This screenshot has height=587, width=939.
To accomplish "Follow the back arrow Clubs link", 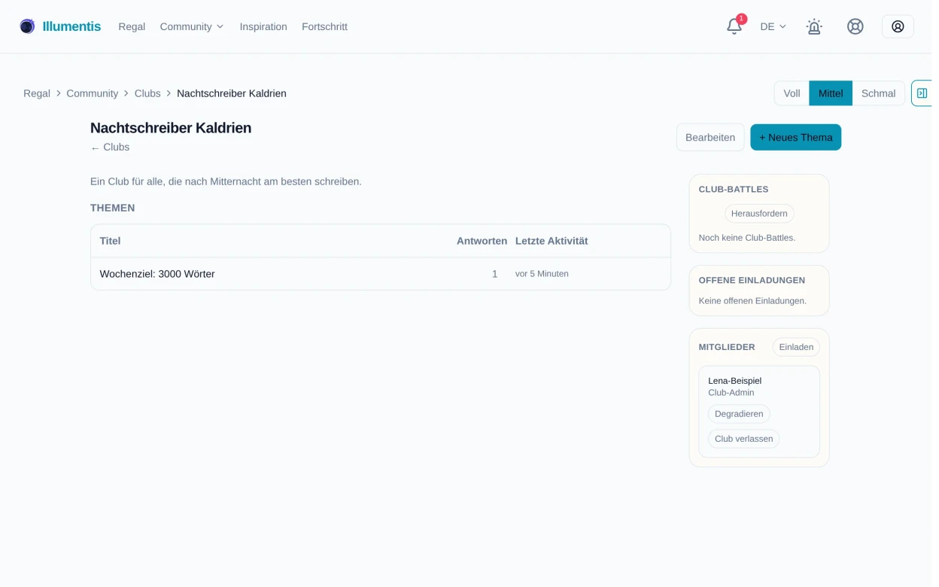I will coord(110,148).
